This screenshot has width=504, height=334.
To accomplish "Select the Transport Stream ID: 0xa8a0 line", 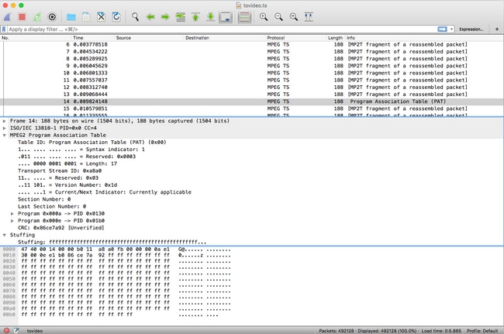I will 60,170.
